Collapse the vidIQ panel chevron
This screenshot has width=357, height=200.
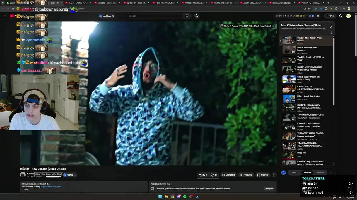coord(331,172)
